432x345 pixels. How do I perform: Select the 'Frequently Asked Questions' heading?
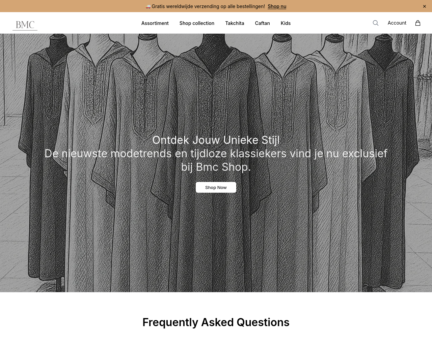(216, 322)
